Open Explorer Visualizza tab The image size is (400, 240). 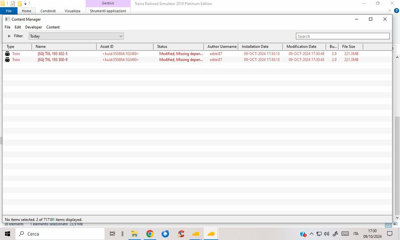point(72,11)
